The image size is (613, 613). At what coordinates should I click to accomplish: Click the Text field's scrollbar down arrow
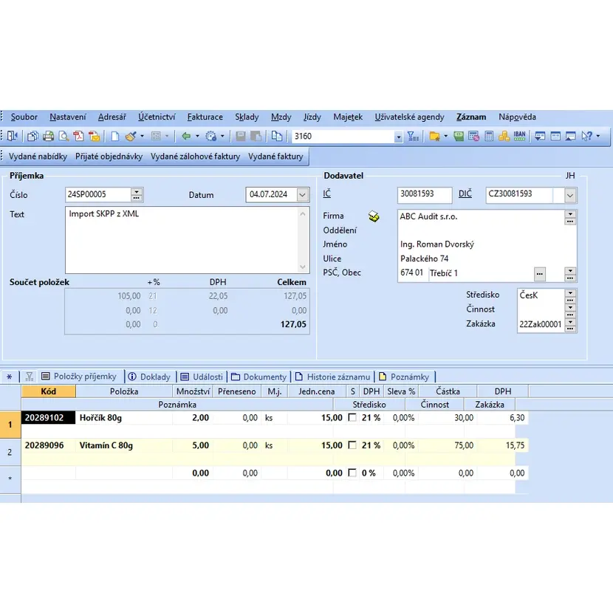(x=303, y=267)
